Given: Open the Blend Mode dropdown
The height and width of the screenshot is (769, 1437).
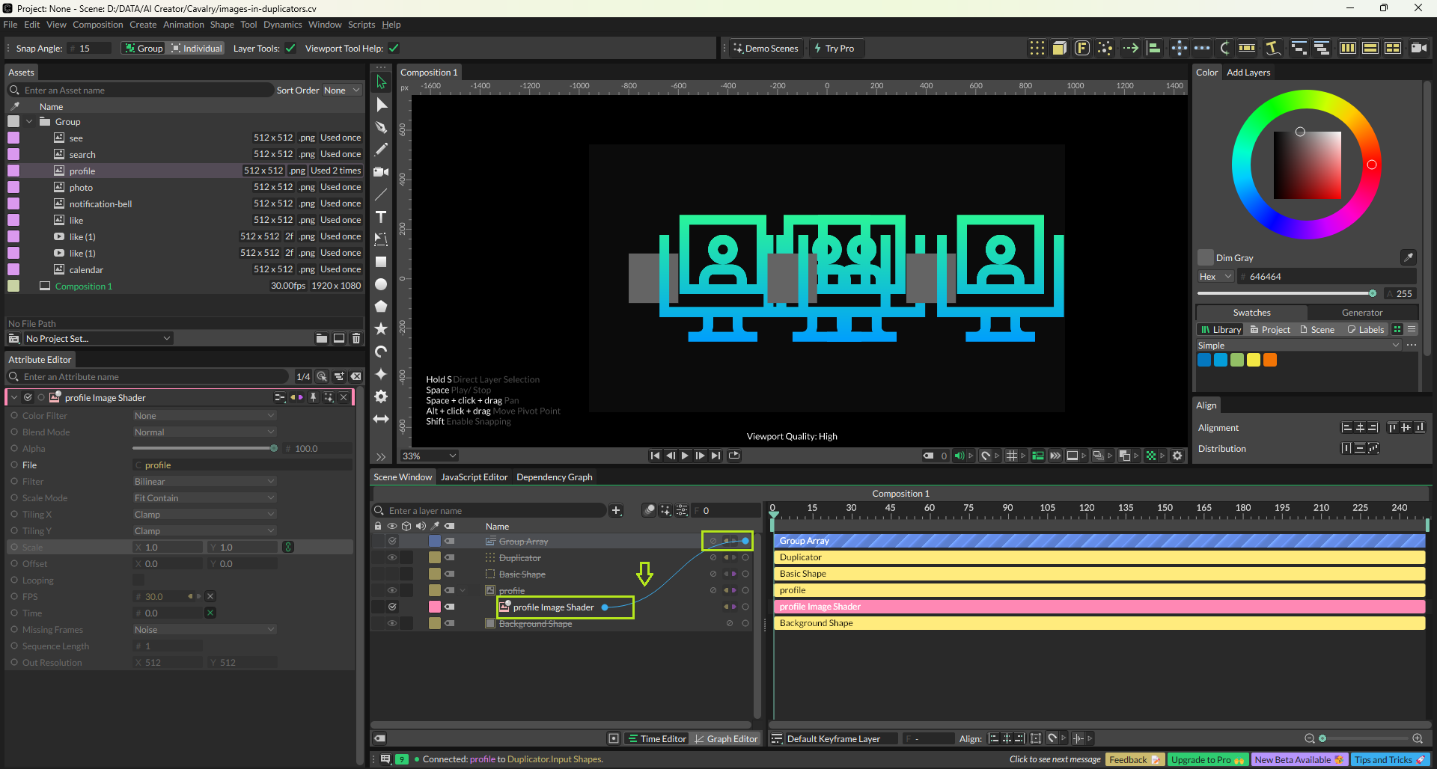Looking at the screenshot, I should (204, 432).
